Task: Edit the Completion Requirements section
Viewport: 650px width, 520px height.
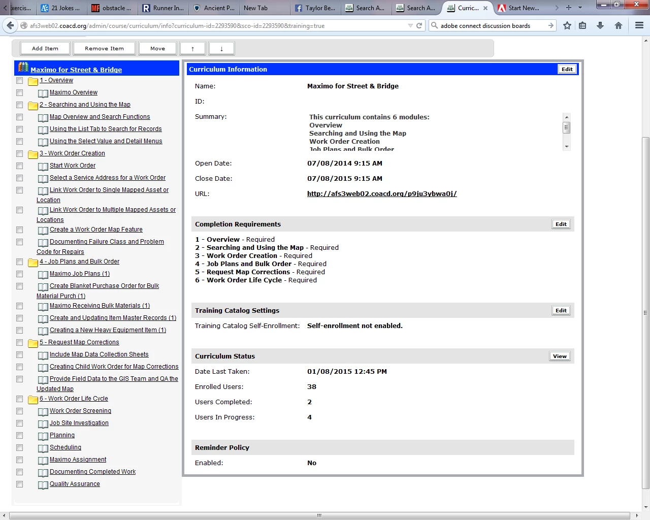Action: point(561,224)
